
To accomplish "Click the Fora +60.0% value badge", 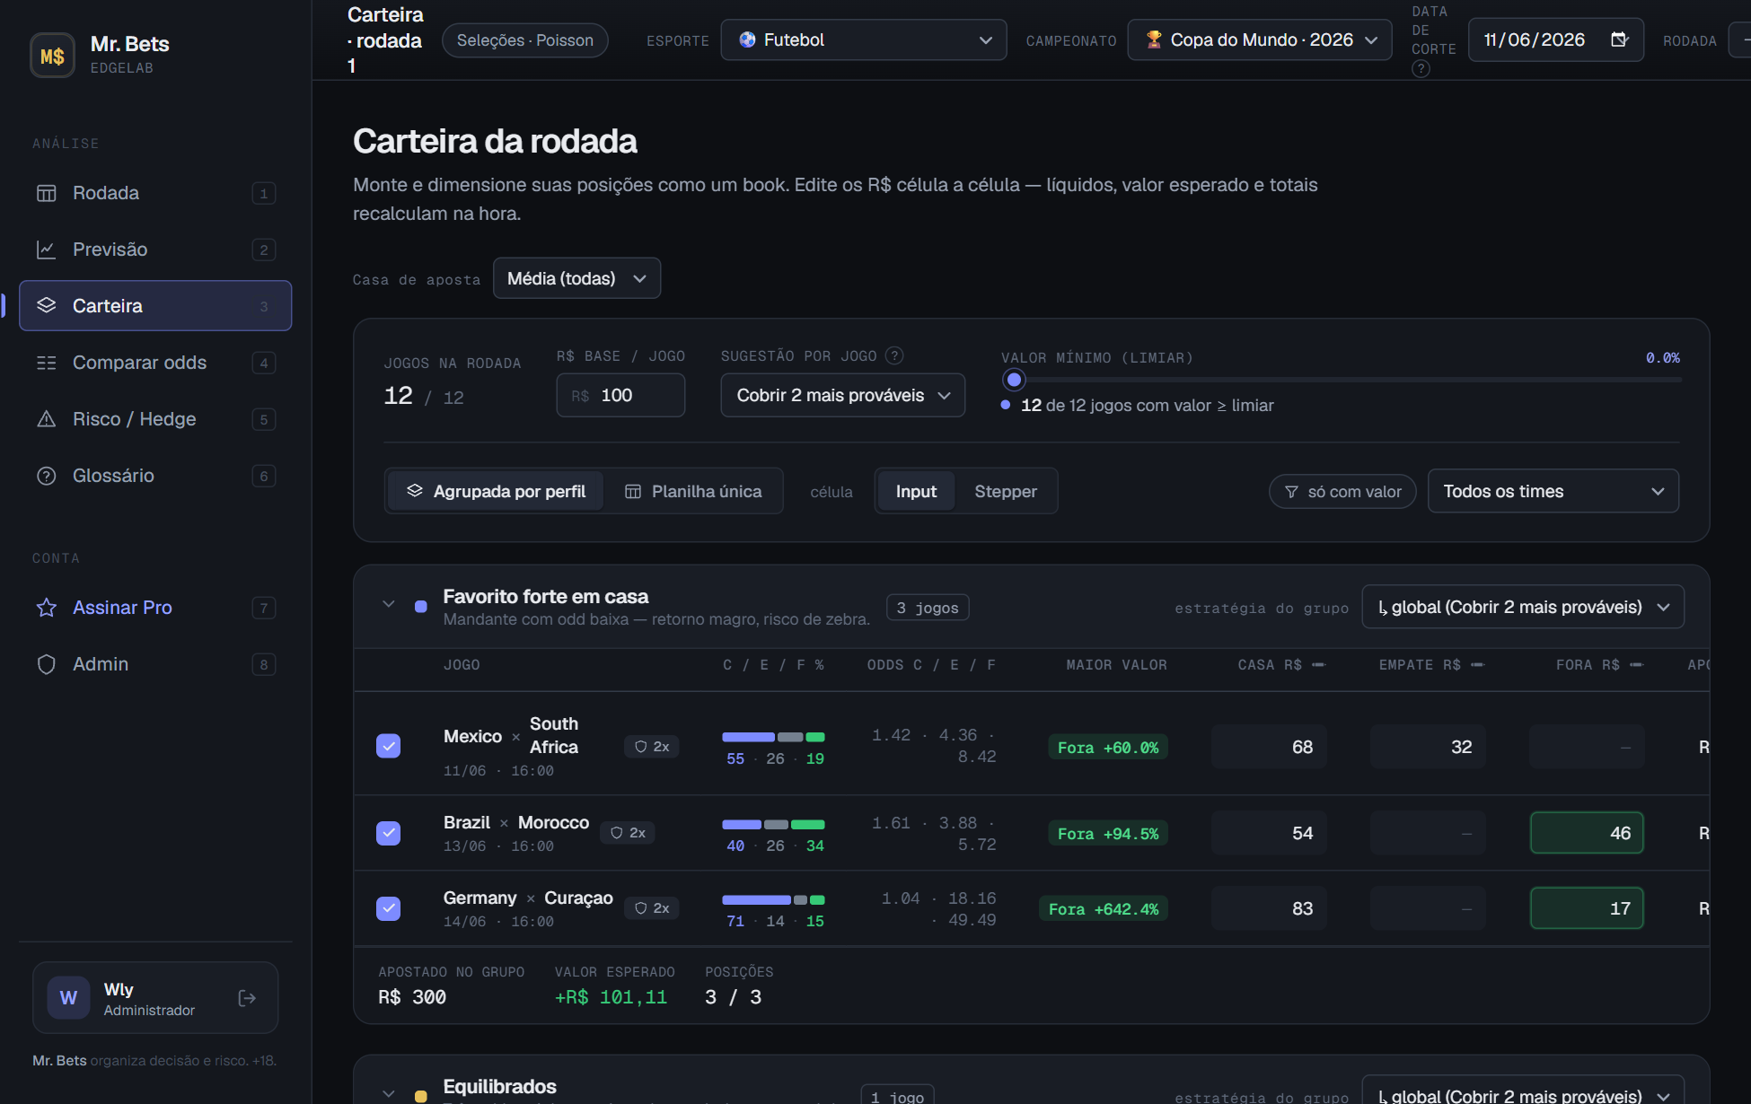I will click(1108, 747).
